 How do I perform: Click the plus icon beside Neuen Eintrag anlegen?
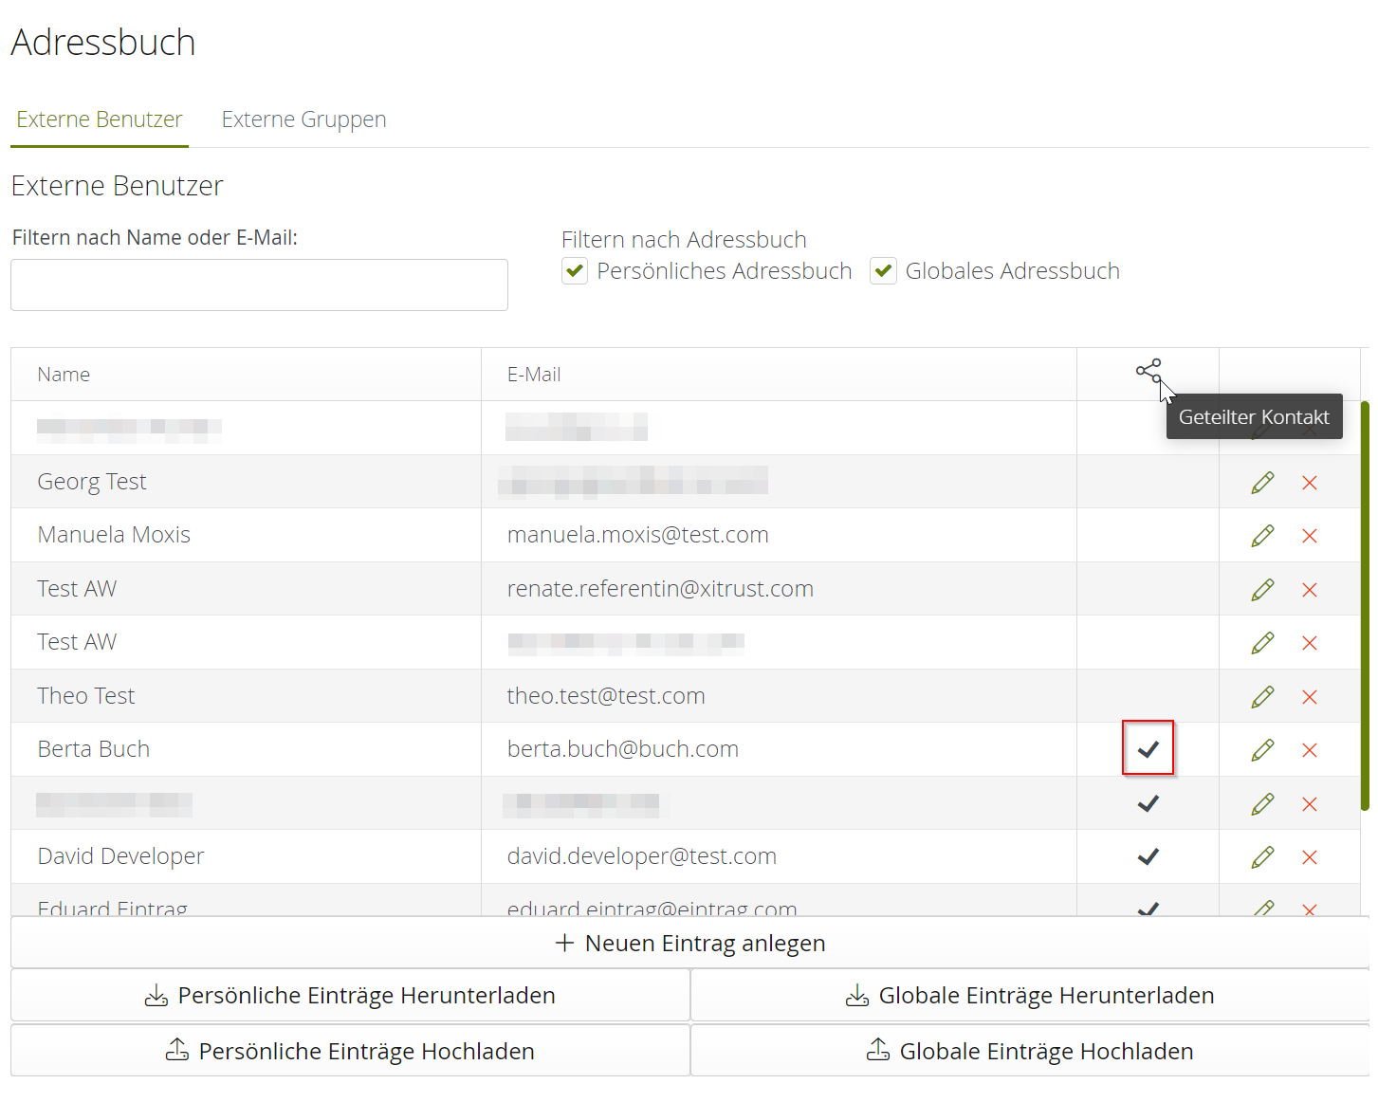565,943
